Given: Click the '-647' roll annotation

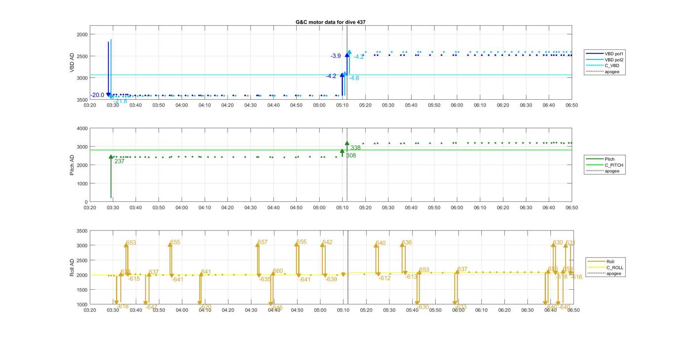Looking at the screenshot, I should pos(151,307).
